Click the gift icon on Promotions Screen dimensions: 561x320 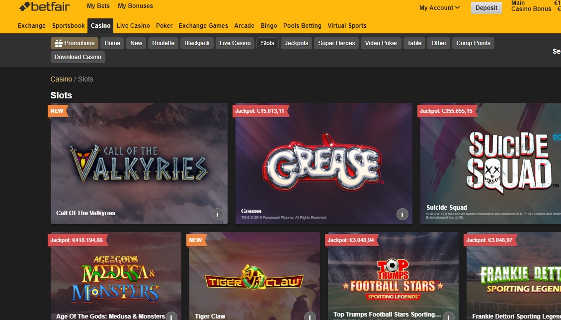pos(58,43)
